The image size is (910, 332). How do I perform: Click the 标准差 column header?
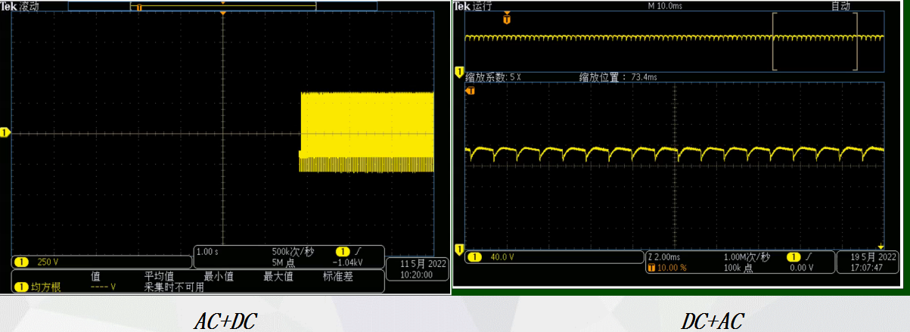[337, 277]
